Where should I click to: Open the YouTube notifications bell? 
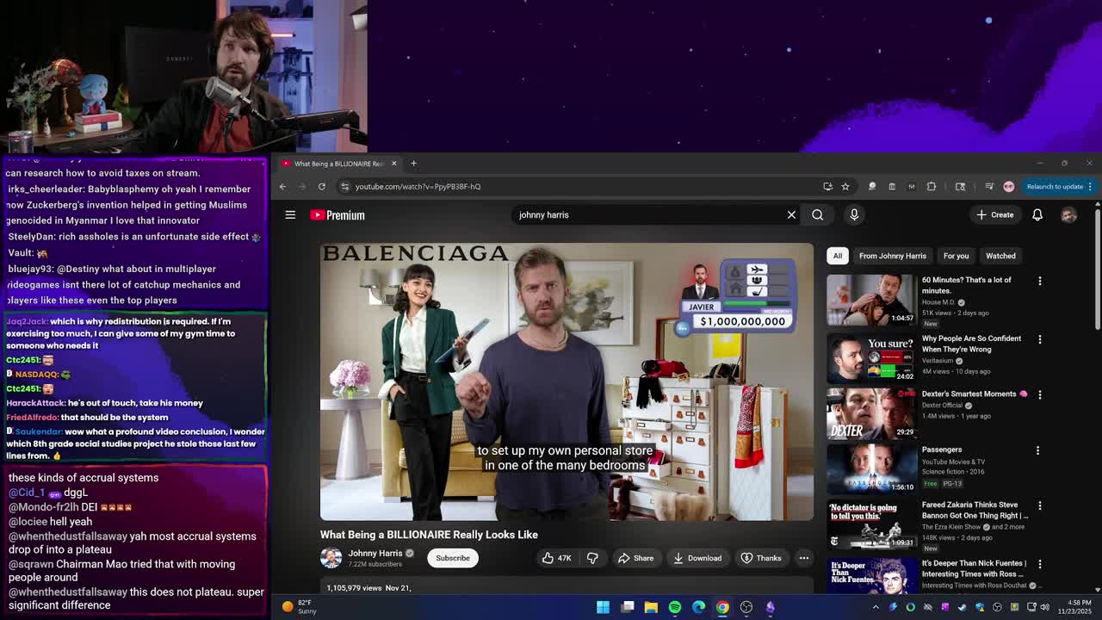pos(1037,215)
